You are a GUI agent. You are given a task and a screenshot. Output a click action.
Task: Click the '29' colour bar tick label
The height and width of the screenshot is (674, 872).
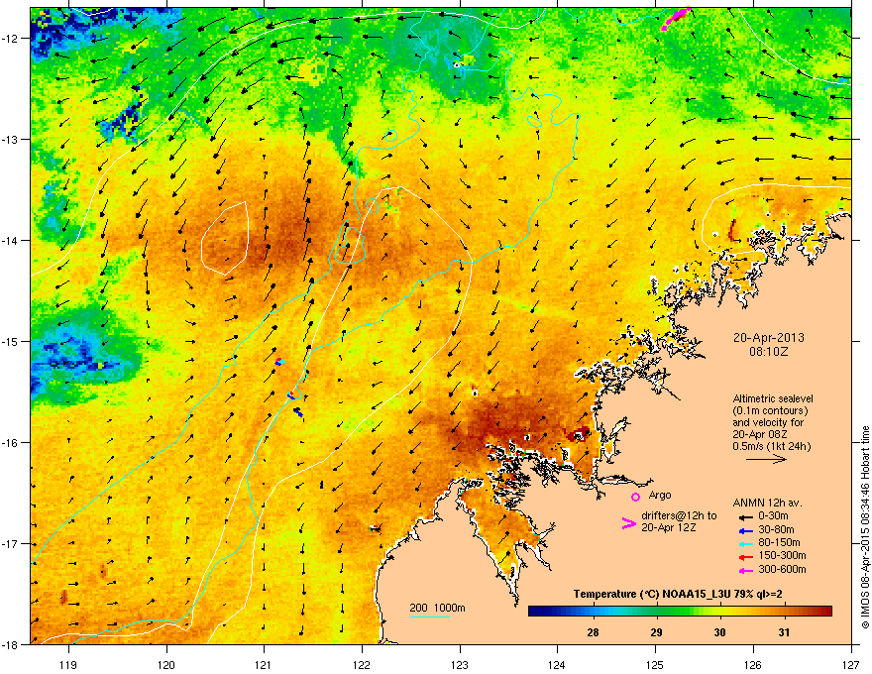[x=657, y=632]
